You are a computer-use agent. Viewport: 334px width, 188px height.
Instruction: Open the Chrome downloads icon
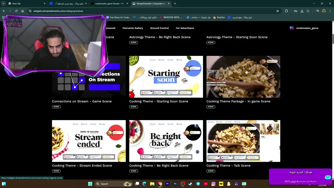pos(302,11)
